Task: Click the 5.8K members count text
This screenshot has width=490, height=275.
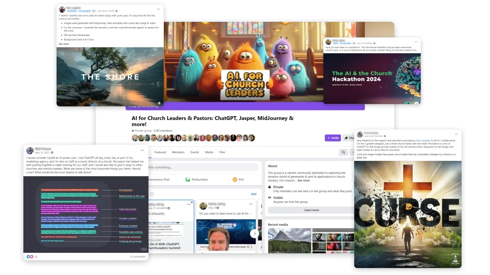Action: 163,131
